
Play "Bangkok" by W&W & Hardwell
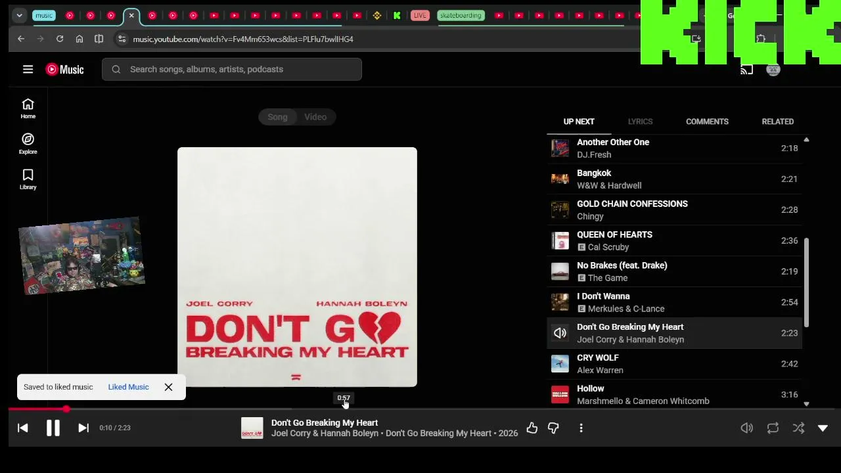pyautogui.click(x=674, y=179)
